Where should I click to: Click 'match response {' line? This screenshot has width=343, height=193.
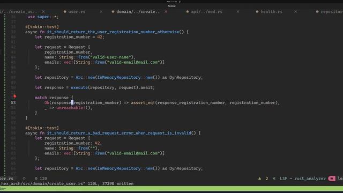point(54,98)
